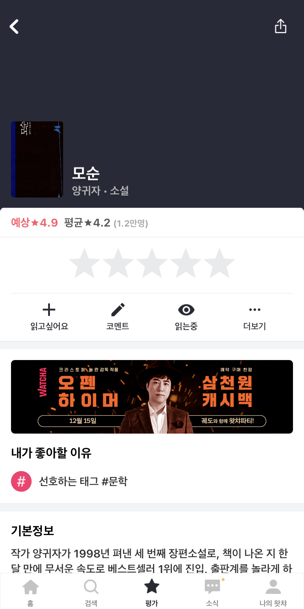Open the 오펜하이머 Watcha ad banner
Image resolution: width=304 pixels, height=609 pixels.
152,397
